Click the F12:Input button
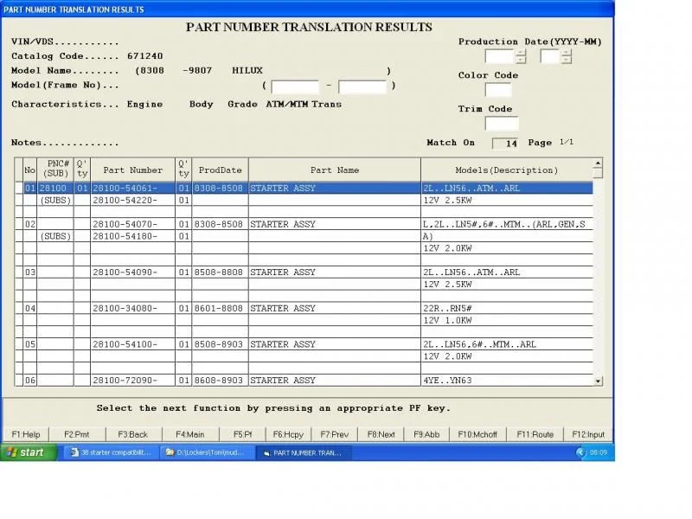692x519 pixels. tap(588, 434)
